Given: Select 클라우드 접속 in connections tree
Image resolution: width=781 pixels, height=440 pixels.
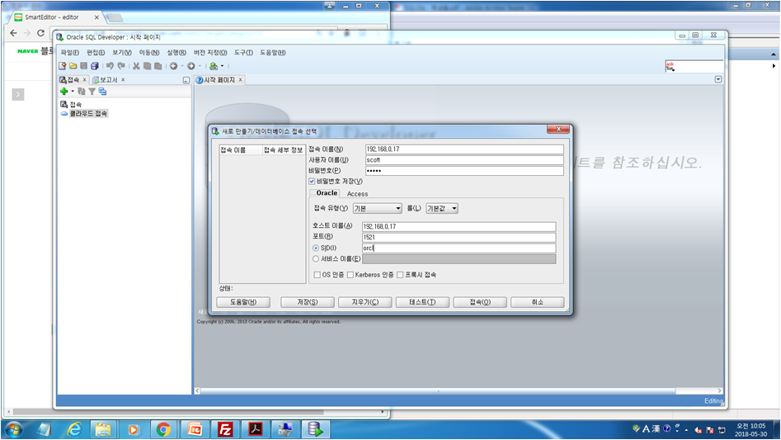Looking at the screenshot, I should point(88,114).
